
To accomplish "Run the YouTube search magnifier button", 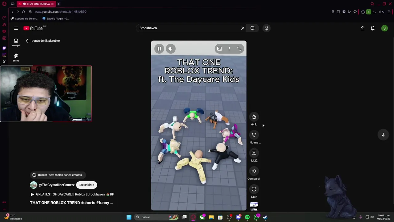I will (253, 28).
